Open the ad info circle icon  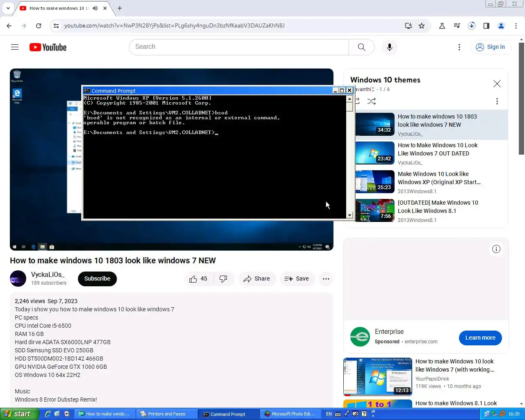click(x=496, y=249)
